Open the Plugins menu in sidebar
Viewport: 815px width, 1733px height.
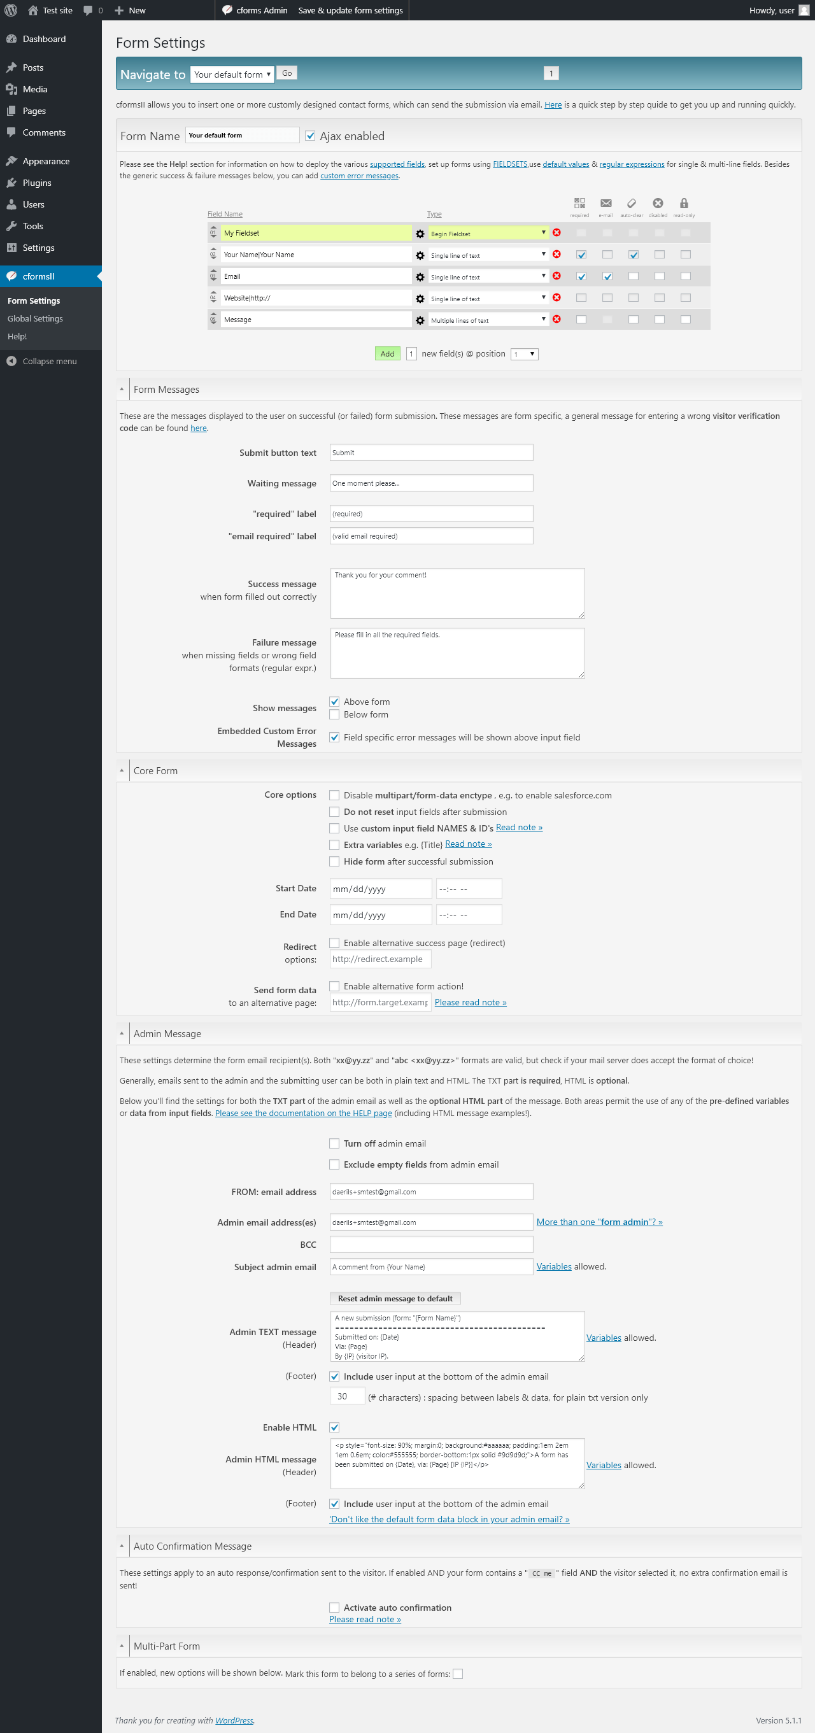click(x=37, y=183)
